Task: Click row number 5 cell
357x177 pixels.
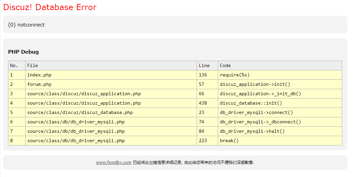Action: pyautogui.click(x=17, y=113)
